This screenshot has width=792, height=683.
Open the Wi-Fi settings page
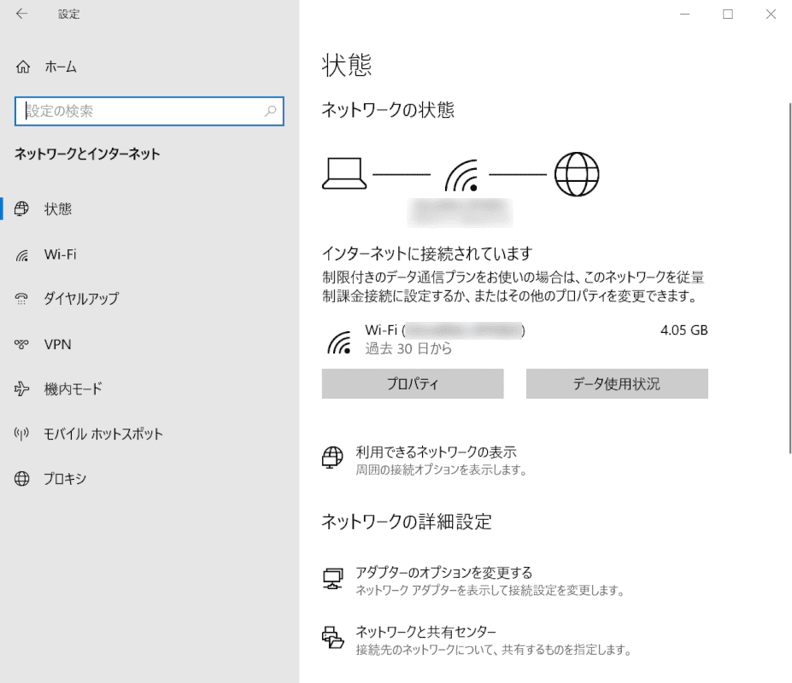point(150,254)
